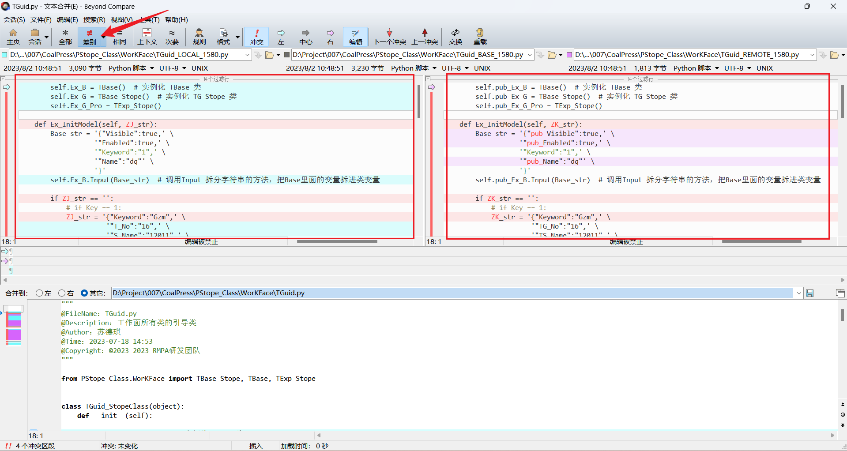Browse for left LOCAL file

(x=270, y=55)
